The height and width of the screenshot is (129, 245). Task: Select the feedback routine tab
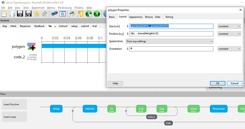pos(39,26)
